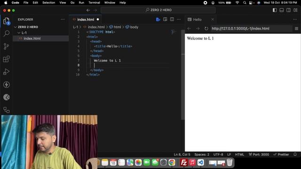Open Source Control view in activity bar
Screen dimensions: 301x169
point(6,46)
